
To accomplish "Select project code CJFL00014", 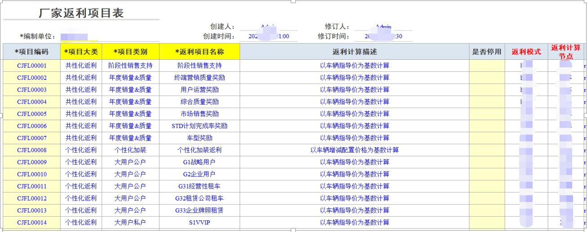I will tap(31, 222).
